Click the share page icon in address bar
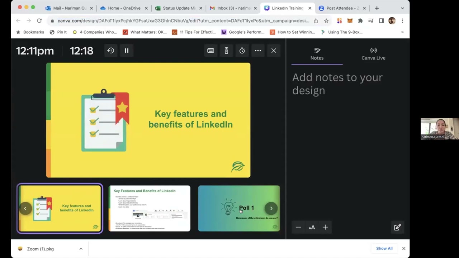 [316, 21]
